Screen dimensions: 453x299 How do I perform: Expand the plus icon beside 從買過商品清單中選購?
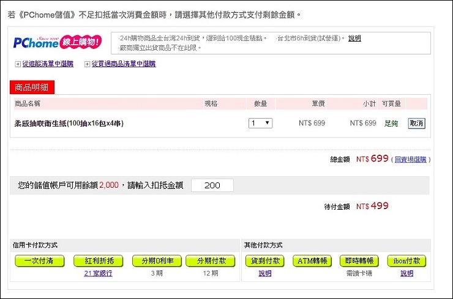click(87, 64)
